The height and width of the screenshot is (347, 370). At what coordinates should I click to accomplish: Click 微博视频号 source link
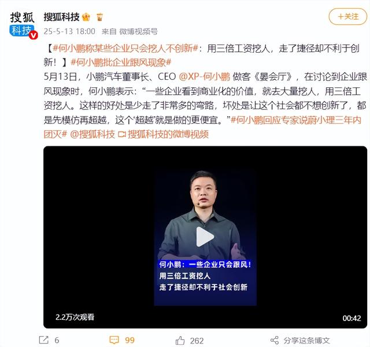click(x=138, y=31)
